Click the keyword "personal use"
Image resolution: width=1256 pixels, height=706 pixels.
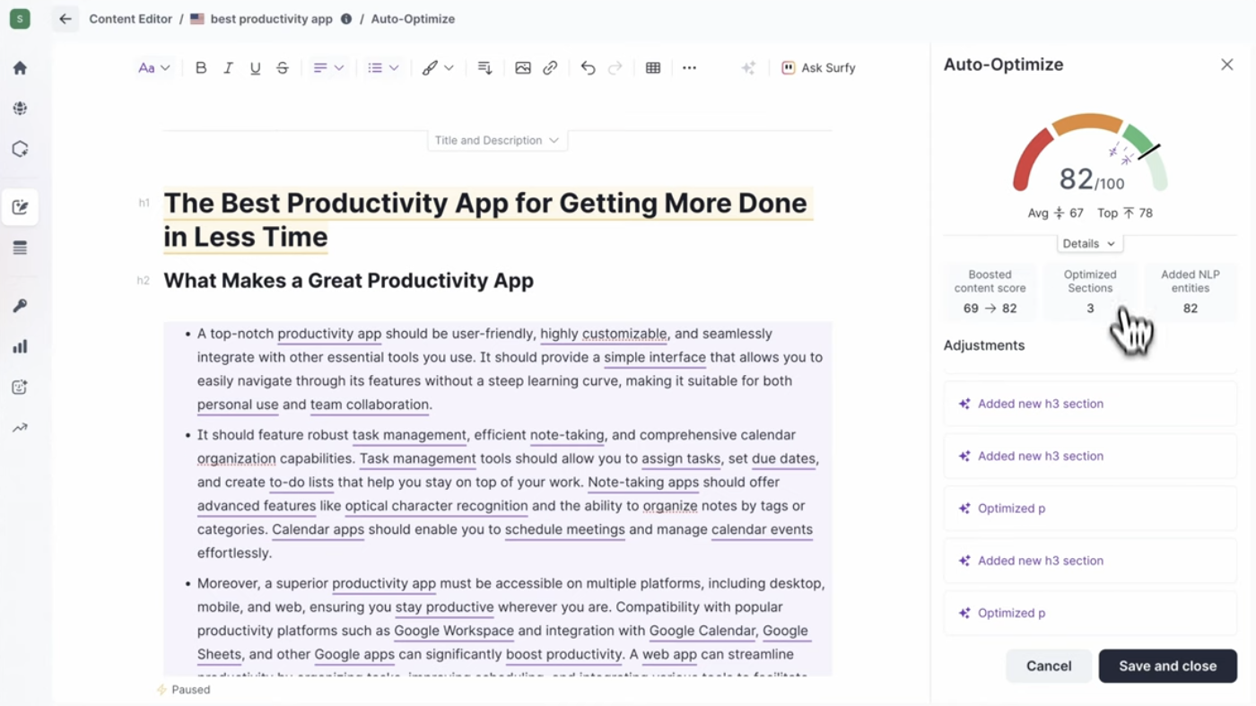[238, 405]
